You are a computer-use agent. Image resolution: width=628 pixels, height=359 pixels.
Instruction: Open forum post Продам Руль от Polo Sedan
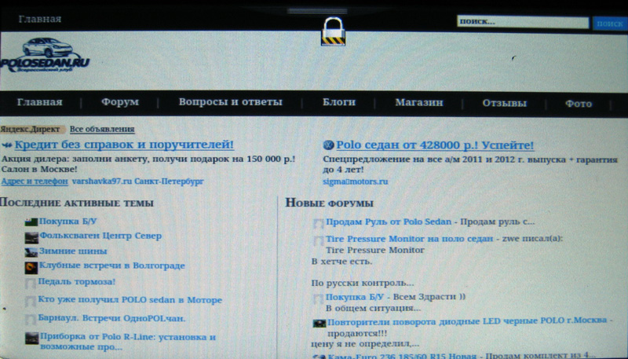(389, 222)
